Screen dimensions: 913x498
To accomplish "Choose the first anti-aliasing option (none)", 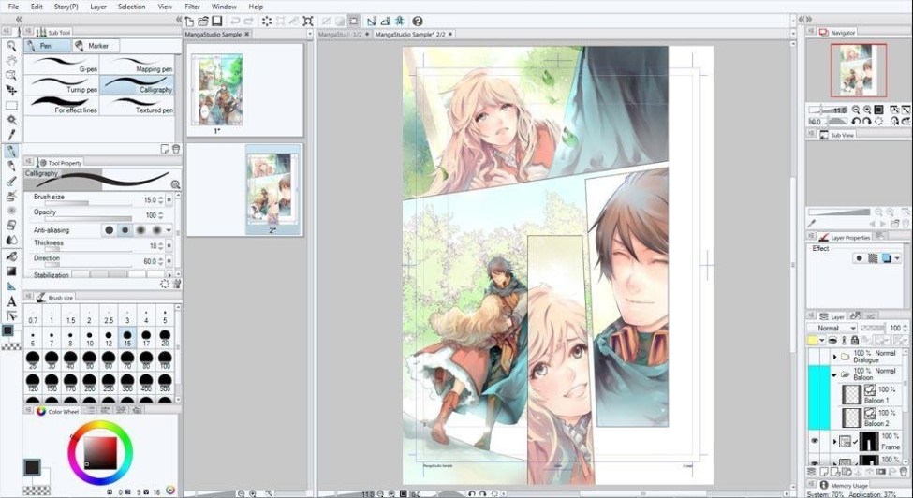I will coord(109,230).
